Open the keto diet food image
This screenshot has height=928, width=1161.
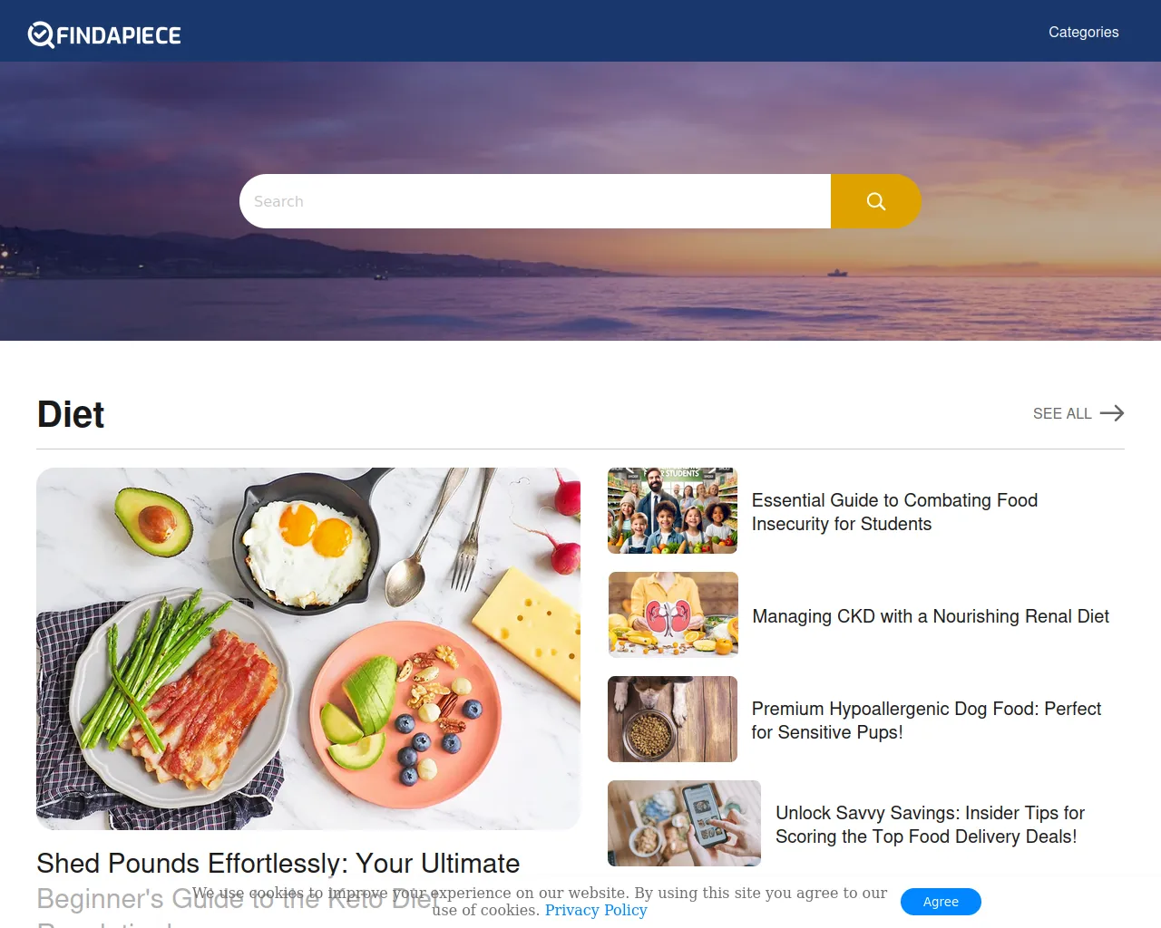point(308,649)
